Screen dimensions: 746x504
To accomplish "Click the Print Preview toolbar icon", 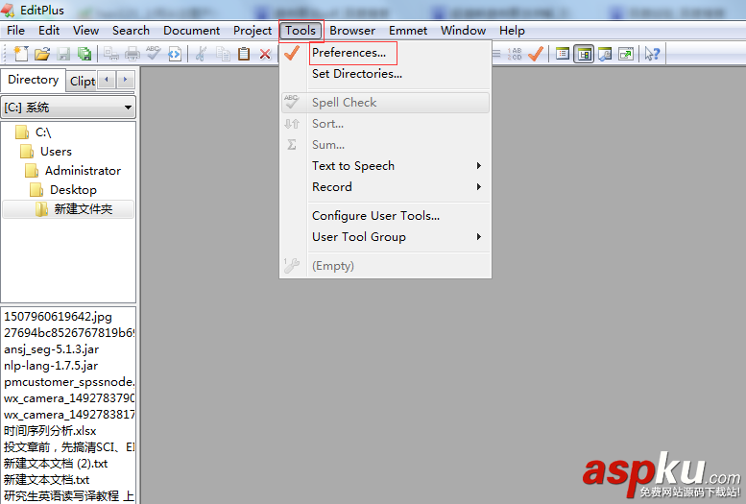I will pyautogui.click(x=111, y=54).
